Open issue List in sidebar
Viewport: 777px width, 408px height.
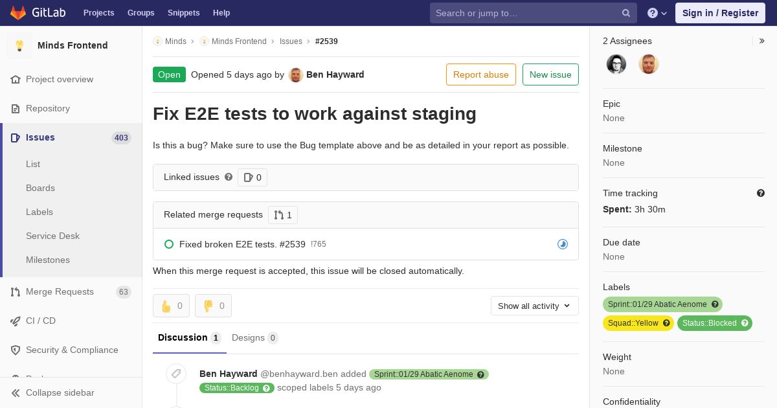33,164
